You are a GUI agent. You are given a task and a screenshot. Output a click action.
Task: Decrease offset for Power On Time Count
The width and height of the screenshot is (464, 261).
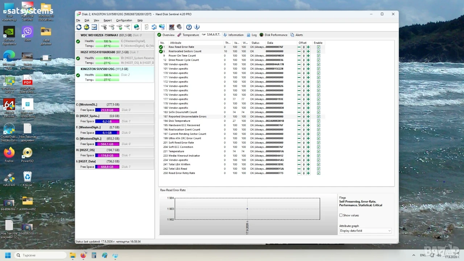[299, 56]
